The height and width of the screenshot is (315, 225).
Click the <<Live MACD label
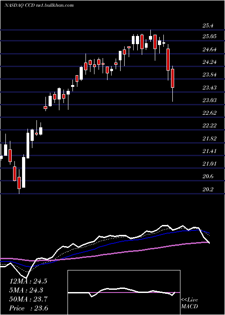point(189,303)
